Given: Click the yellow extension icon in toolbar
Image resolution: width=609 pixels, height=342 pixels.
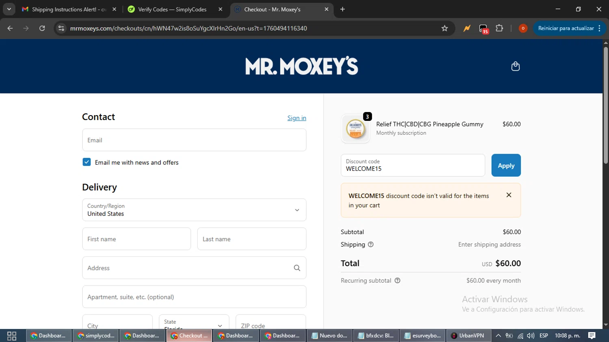Looking at the screenshot, I should point(467,28).
